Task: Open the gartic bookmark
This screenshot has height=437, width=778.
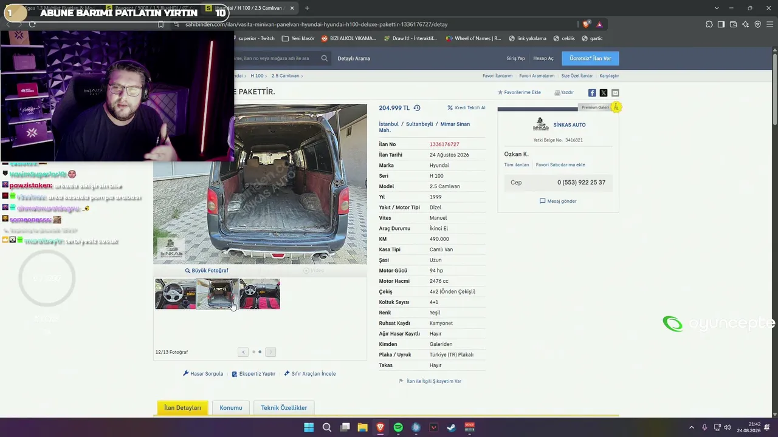Action: coord(592,38)
